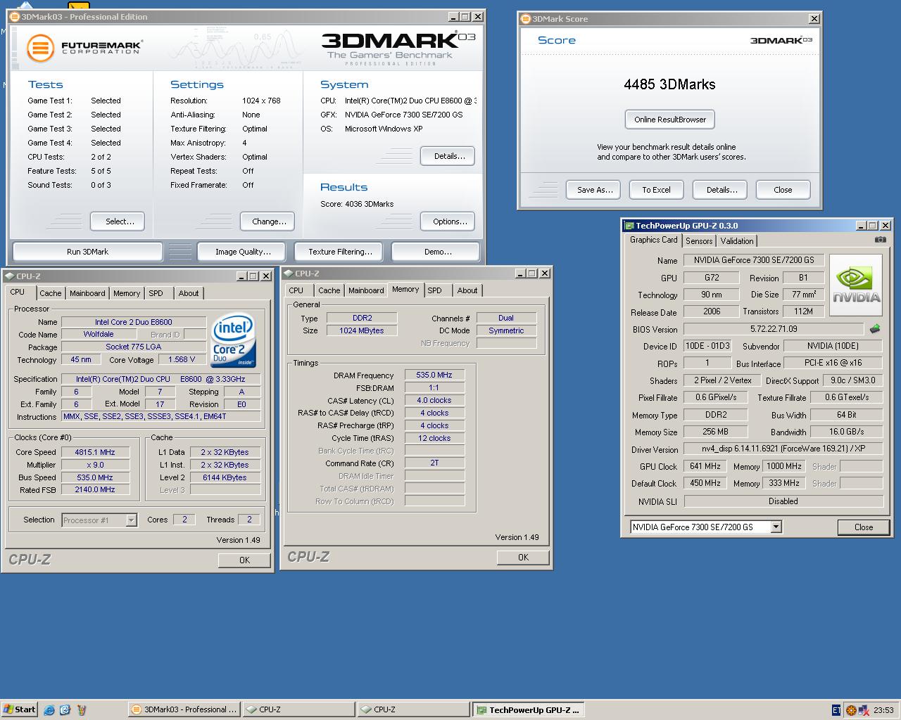Screen dimensions: 901x720
Task: Click OK in the CPU-Z memory window
Action: [523, 558]
